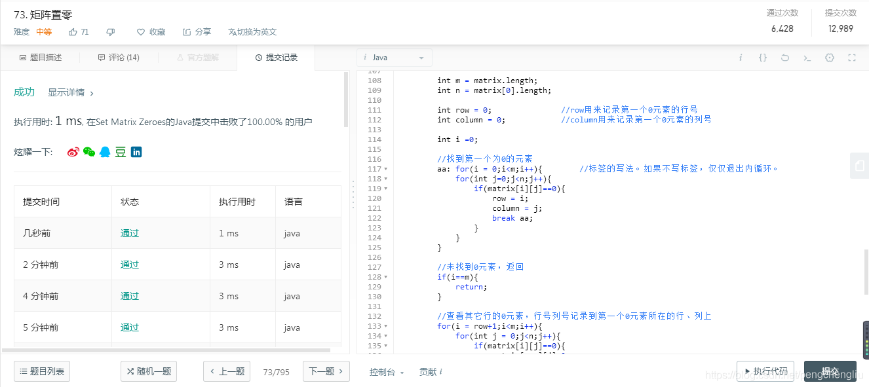Collapse code fold at line 135
This screenshot has height=387, width=869.
pos(385,346)
